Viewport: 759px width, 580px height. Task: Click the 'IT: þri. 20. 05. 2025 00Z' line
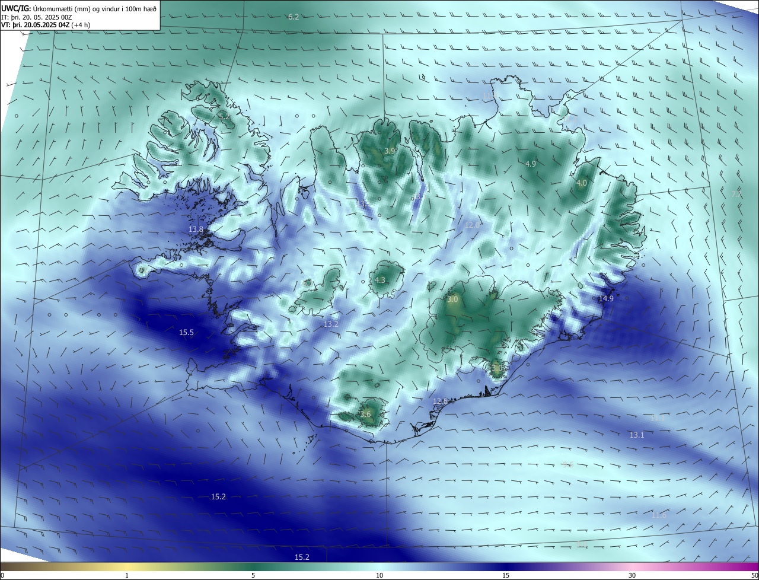[37, 17]
